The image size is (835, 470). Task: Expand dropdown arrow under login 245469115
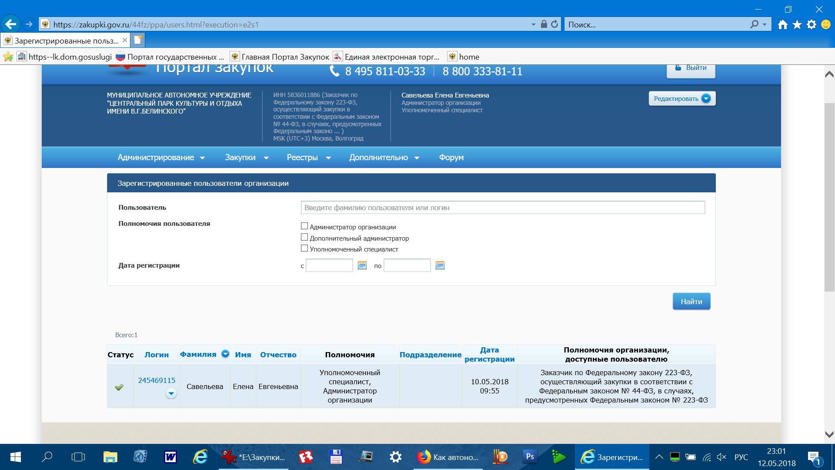pos(171,393)
